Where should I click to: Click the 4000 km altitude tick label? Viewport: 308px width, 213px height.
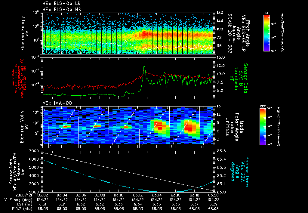coord(34,176)
